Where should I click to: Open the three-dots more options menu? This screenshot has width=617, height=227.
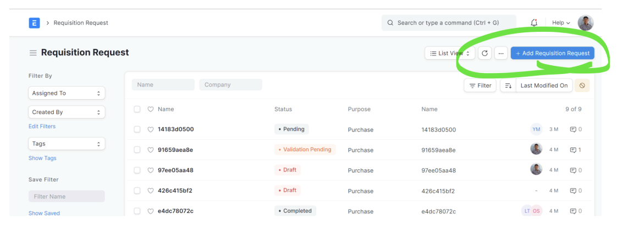click(x=500, y=53)
